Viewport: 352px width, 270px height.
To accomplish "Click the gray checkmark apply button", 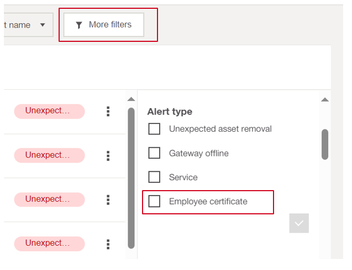I will click(x=299, y=223).
